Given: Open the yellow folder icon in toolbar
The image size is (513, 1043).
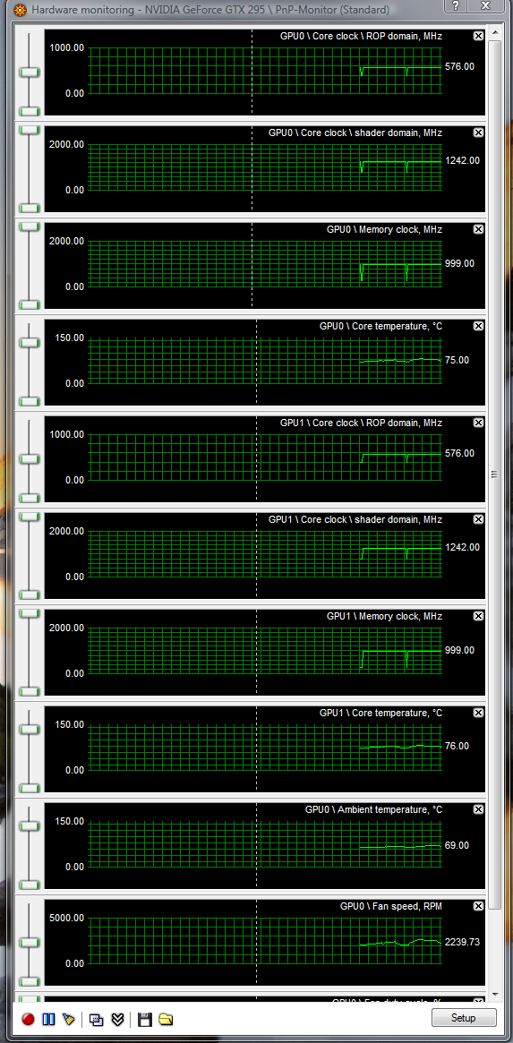Looking at the screenshot, I should tap(166, 1019).
